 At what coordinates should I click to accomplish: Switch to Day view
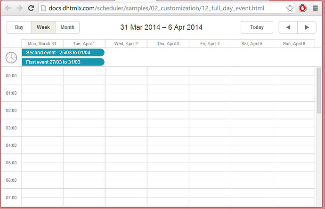point(19,27)
